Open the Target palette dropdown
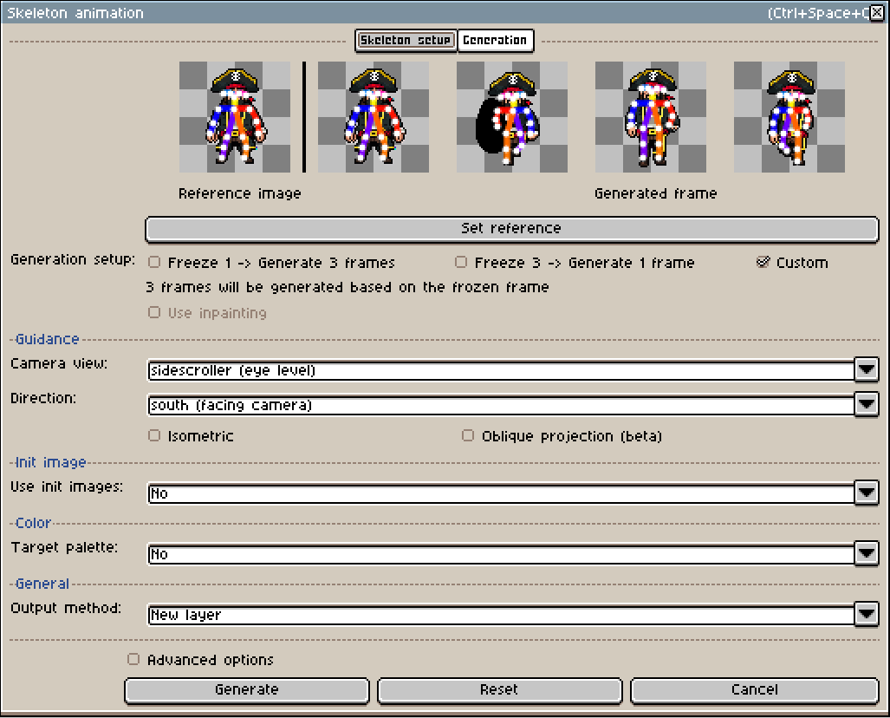 [x=866, y=553]
